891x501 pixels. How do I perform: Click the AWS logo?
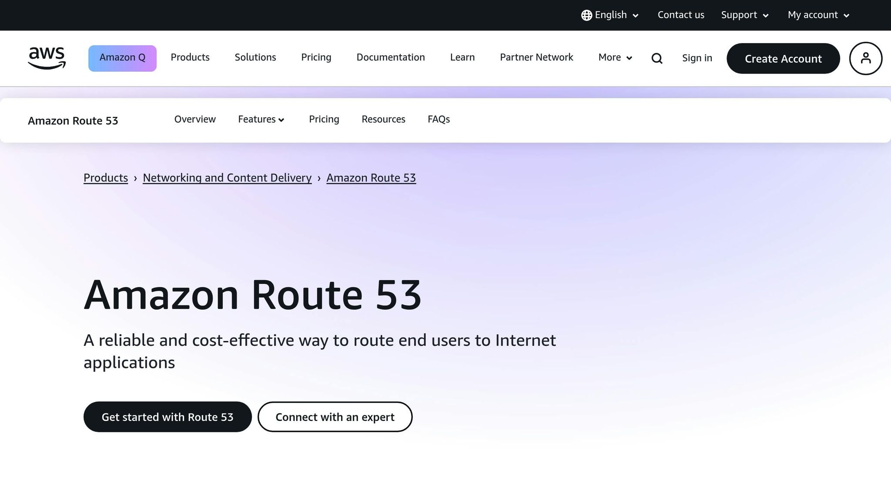pyautogui.click(x=47, y=58)
